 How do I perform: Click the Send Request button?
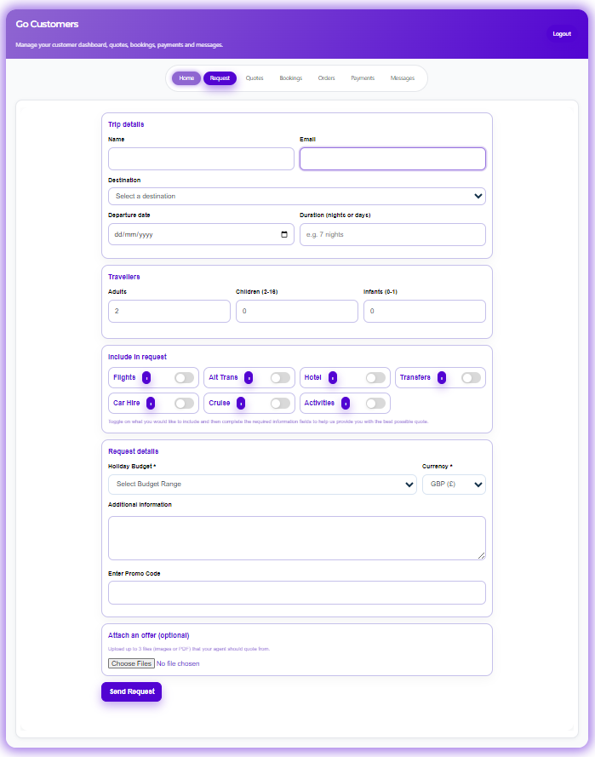point(132,691)
